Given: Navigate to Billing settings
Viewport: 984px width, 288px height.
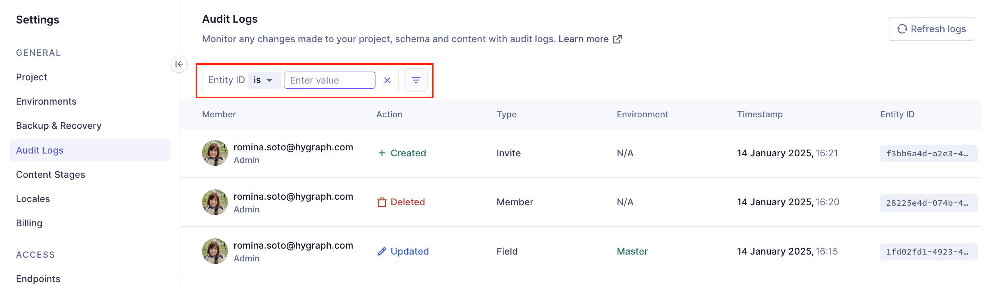Looking at the screenshot, I should point(29,223).
